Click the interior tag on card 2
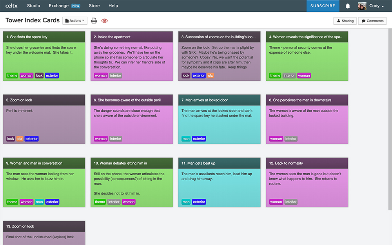Screen dimensions: 392x245 click(116, 76)
